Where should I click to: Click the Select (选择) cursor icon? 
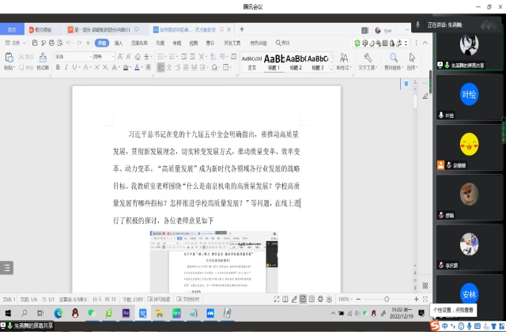[x=411, y=59]
